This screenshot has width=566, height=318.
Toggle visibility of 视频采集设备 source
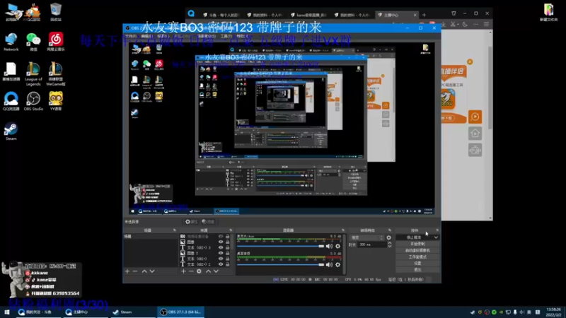tap(221, 237)
